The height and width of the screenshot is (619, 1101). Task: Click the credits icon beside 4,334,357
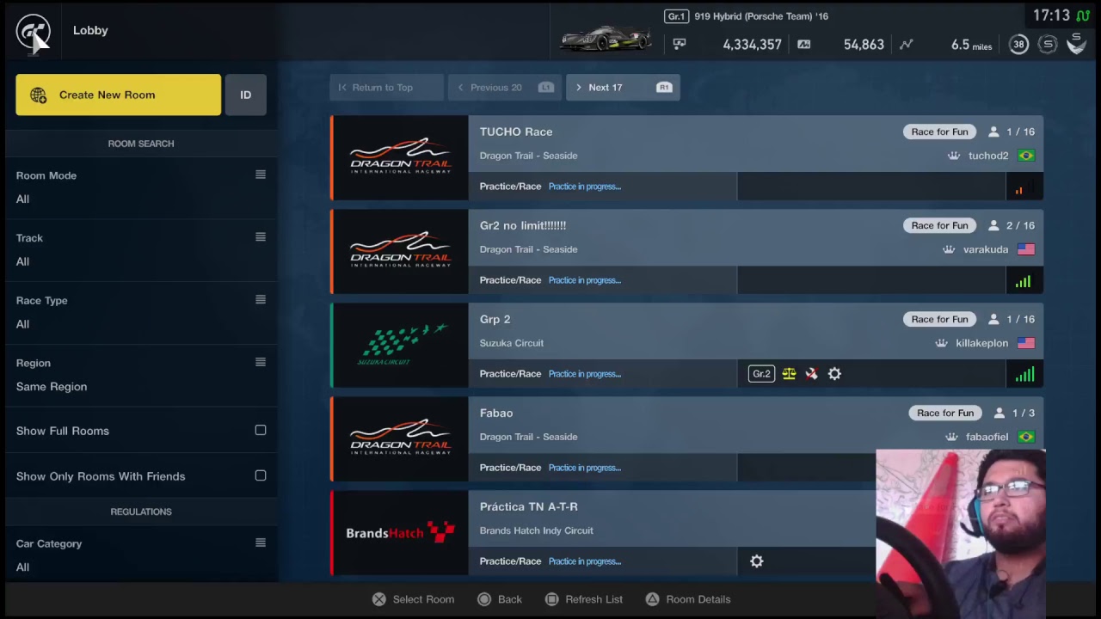[680, 44]
